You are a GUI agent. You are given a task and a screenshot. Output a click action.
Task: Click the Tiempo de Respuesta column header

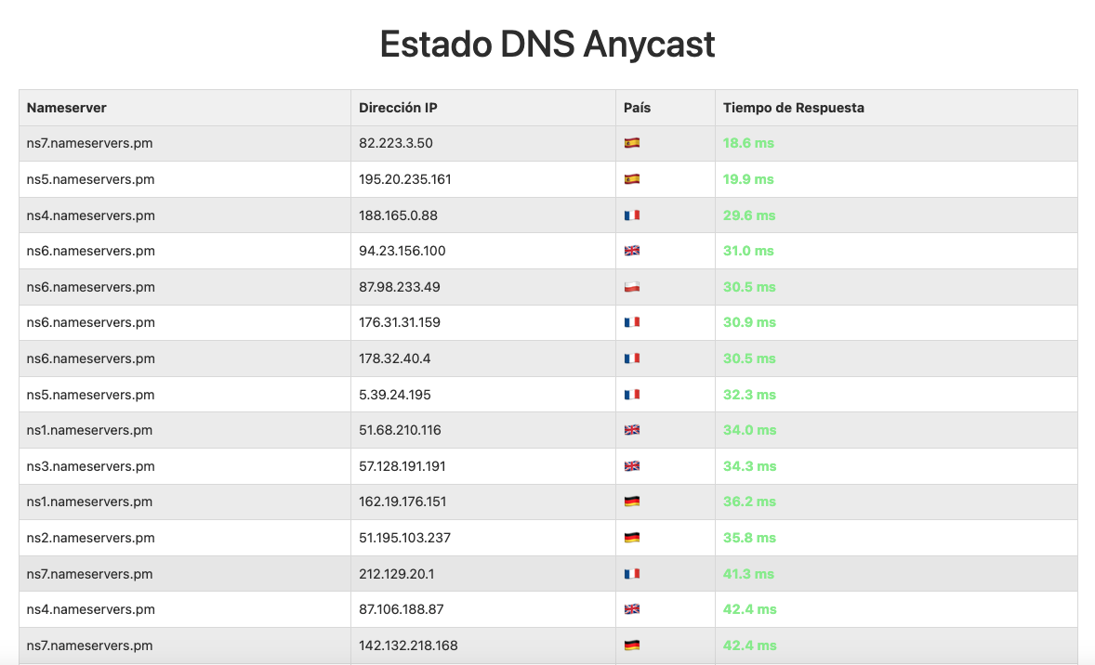pyautogui.click(x=794, y=108)
